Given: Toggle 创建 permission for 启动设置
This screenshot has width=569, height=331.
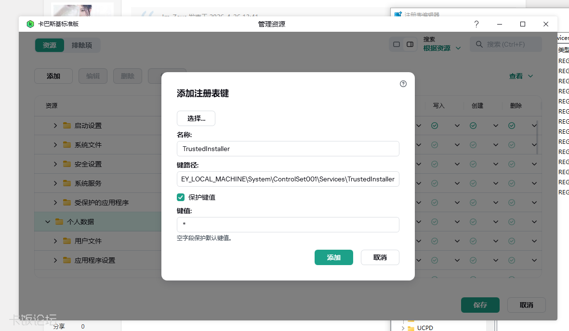Looking at the screenshot, I should click(473, 126).
